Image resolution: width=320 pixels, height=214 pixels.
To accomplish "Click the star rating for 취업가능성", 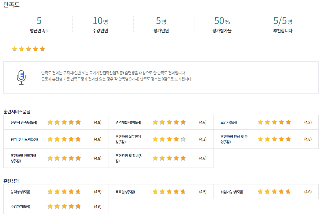I will pyautogui.click(x=274, y=192).
